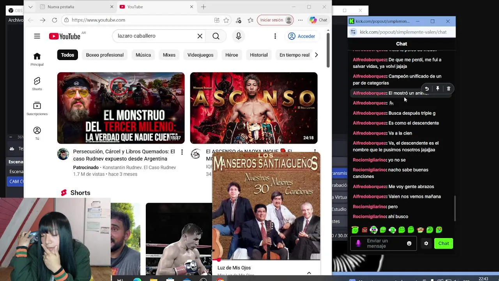499x281 pixels.
Task: Open Chrome from the taskbar
Action: [220, 279]
